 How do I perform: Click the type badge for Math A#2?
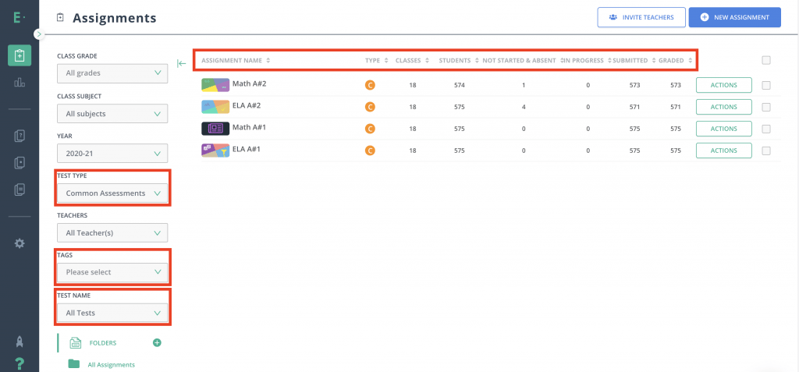pyautogui.click(x=371, y=85)
